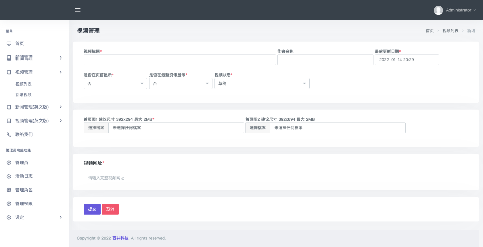Viewport: 483px width, 247px height.
Task: Click the 管理角色 gear icon
Action: 9,190
